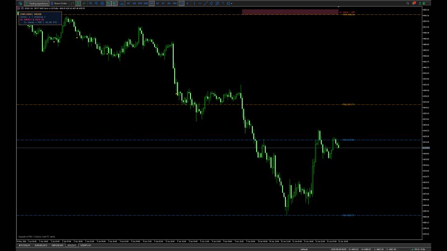The height and width of the screenshot is (251, 447).
Task: Click the 'default' profile in status bar
Action: click(304, 249)
